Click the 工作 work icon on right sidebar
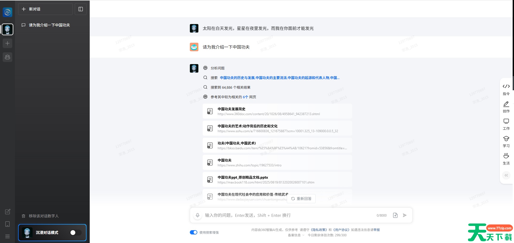514x243 pixels. click(506, 124)
